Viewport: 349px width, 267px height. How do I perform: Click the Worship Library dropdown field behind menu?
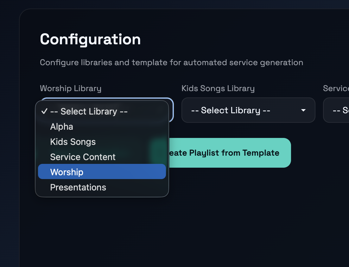pyautogui.click(x=171, y=109)
